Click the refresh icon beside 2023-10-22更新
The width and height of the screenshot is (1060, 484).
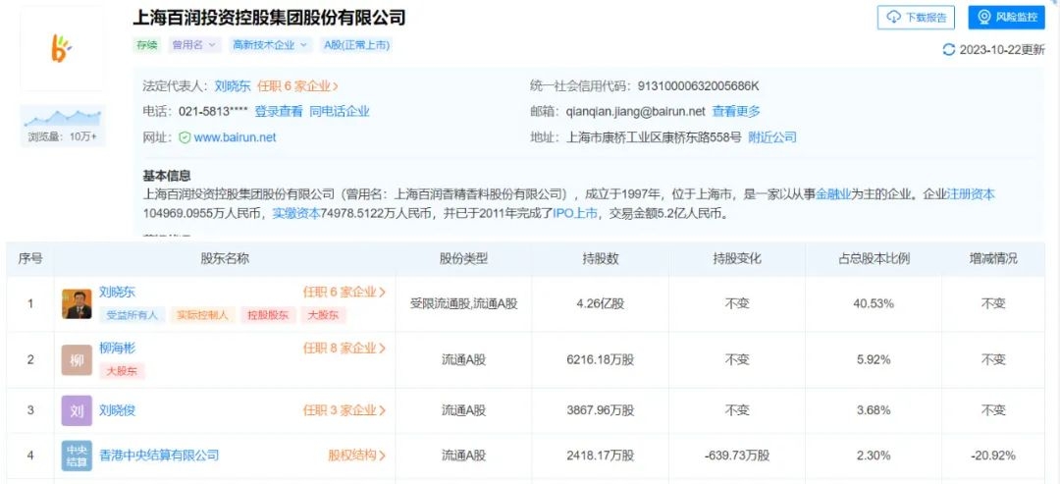(x=948, y=49)
